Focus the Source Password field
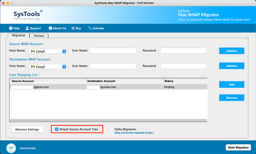The height and width of the screenshot is (154, 256). [183, 51]
